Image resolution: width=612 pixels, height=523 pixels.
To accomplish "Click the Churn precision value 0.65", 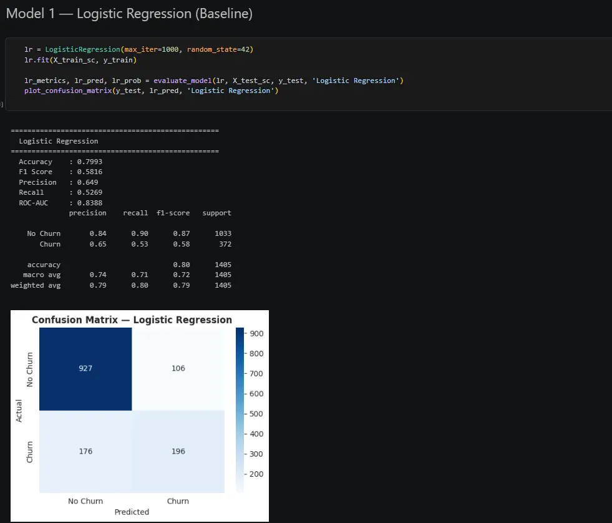I will click(x=98, y=244).
